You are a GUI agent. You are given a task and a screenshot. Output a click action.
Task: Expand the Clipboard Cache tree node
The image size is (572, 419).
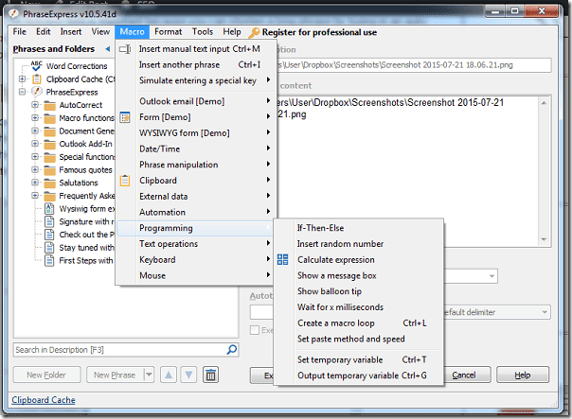click(22, 79)
